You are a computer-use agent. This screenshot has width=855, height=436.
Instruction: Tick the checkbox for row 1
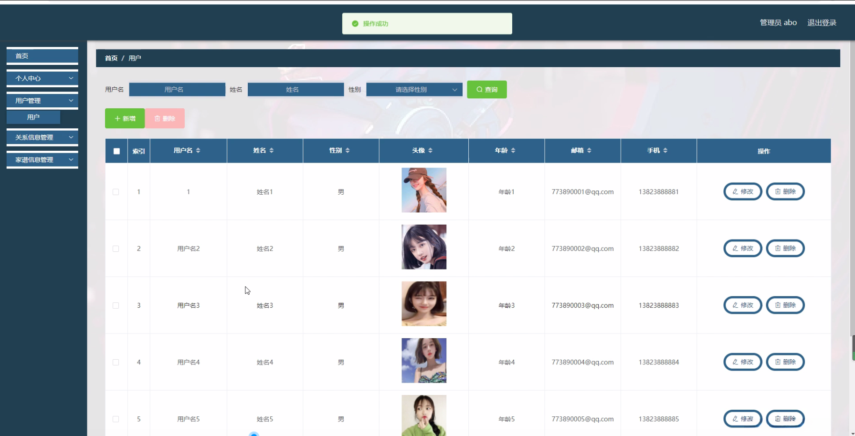(x=116, y=192)
